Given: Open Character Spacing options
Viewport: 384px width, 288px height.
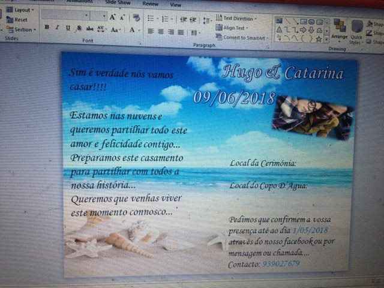Looking at the screenshot, I should (x=101, y=29).
